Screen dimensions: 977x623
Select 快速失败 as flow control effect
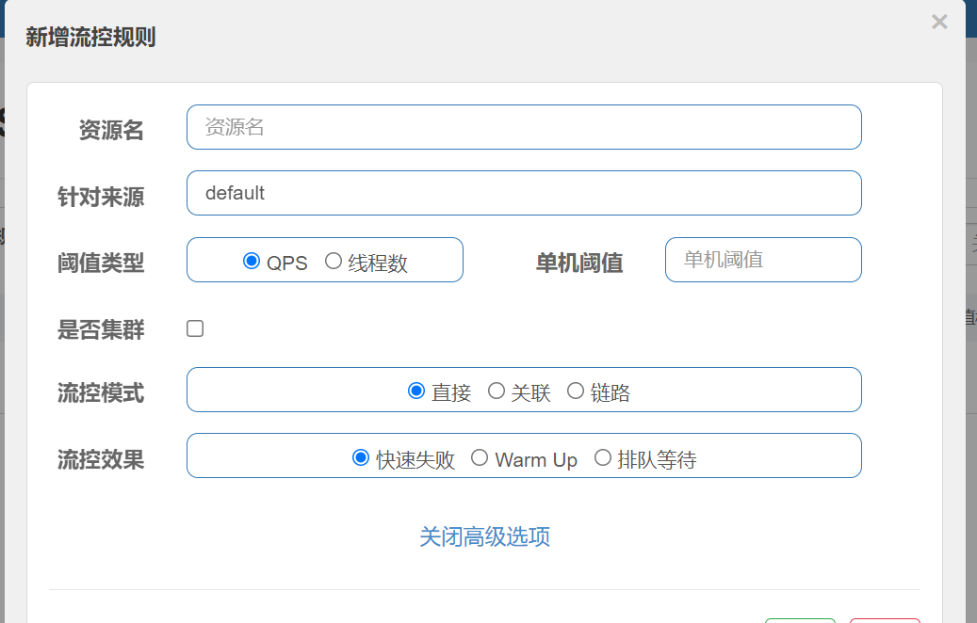361,458
